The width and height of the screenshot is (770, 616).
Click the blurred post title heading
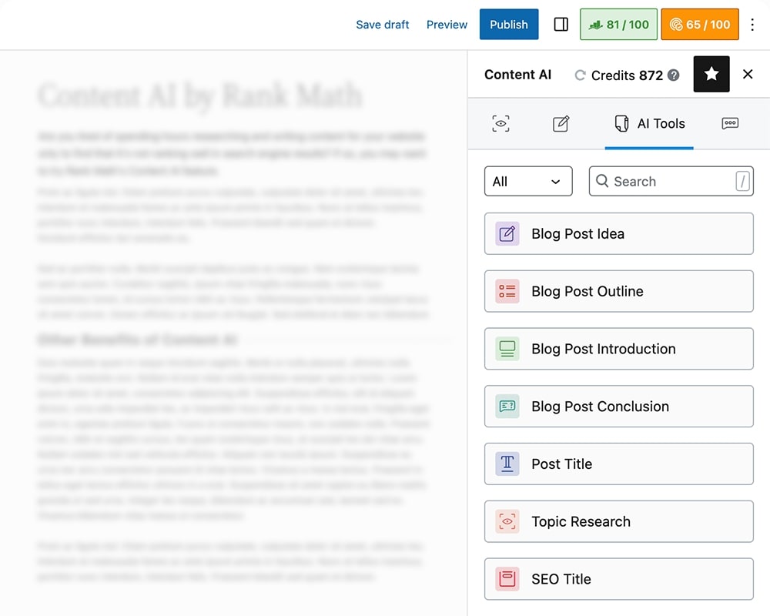click(x=200, y=95)
